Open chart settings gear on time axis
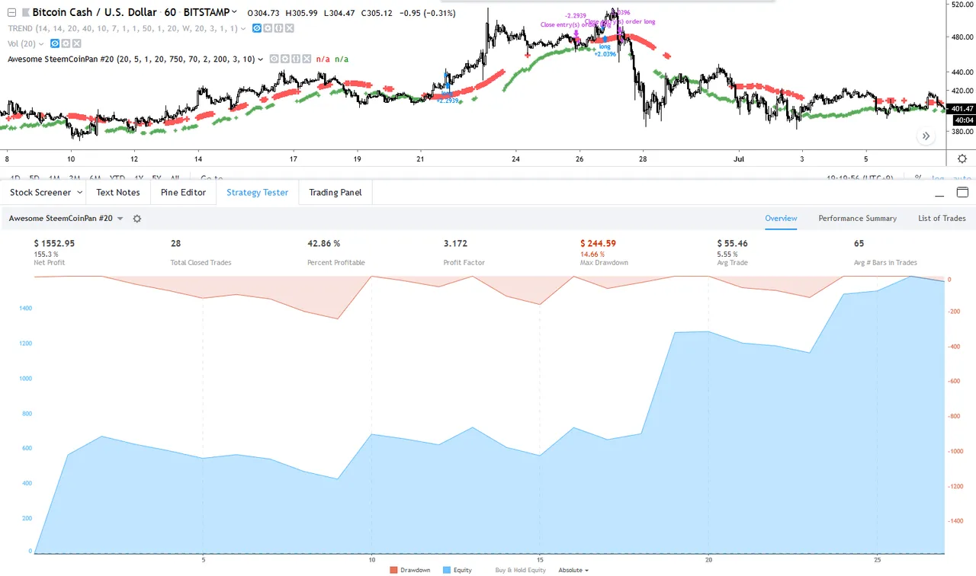Image resolution: width=976 pixels, height=576 pixels. [x=962, y=158]
